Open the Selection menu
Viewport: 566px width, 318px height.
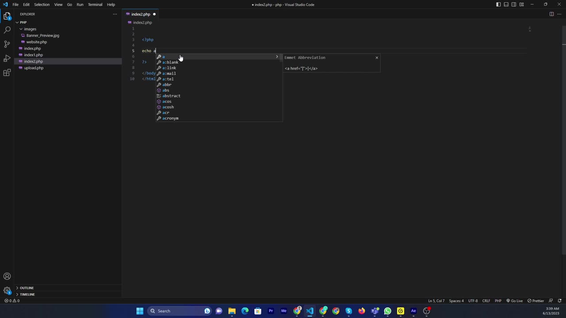click(x=42, y=4)
